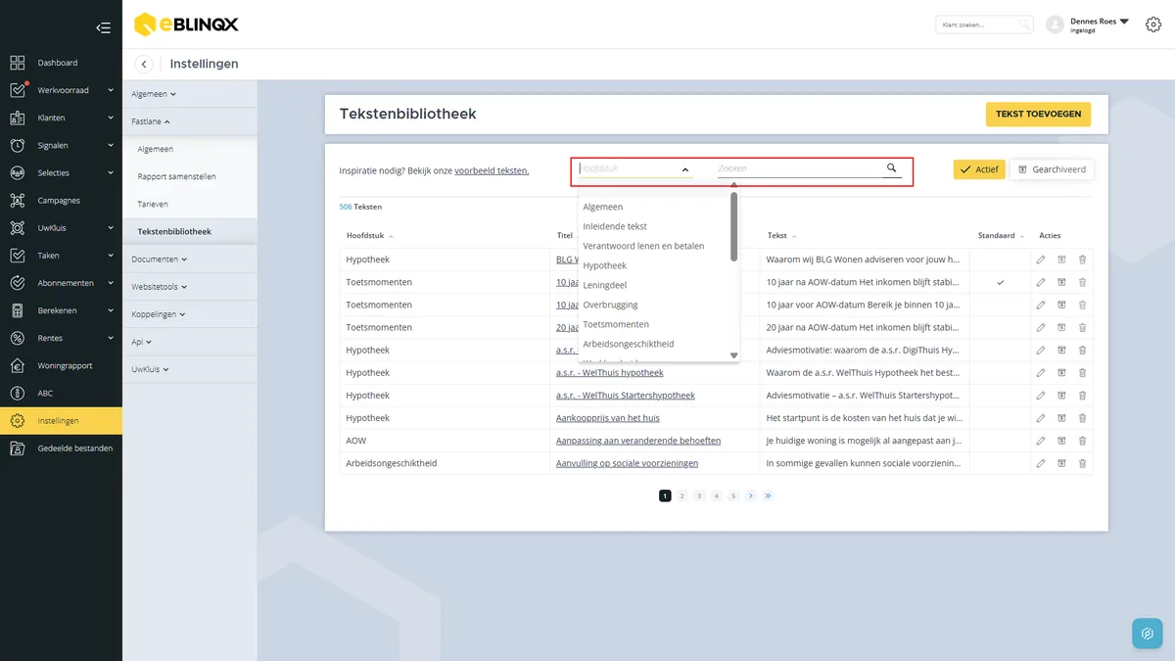The image size is (1175, 661).
Task: Click the search magnifier icon beside Zoeken
Action: tap(892, 168)
